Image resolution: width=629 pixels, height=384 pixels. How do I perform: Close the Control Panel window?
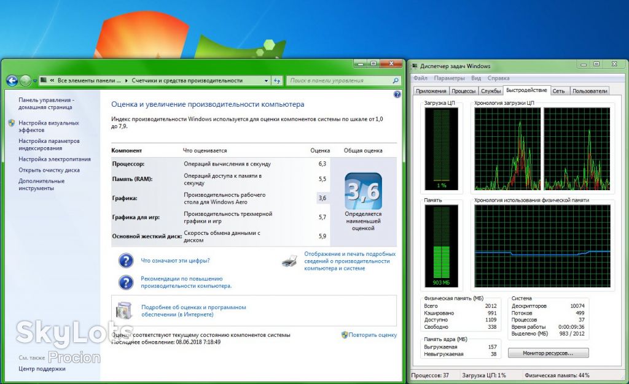click(x=391, y=64)
